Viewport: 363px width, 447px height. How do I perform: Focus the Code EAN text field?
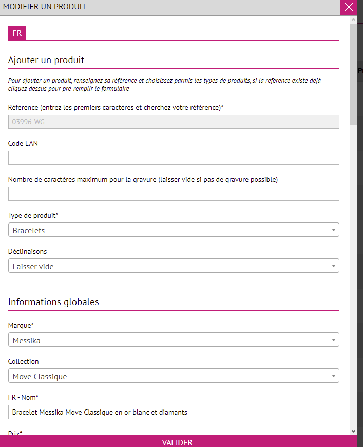click(x=174, y=158)
